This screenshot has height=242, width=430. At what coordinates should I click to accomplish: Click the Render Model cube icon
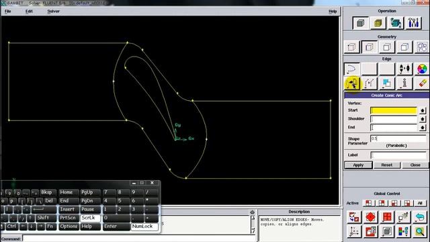[387, 231]
